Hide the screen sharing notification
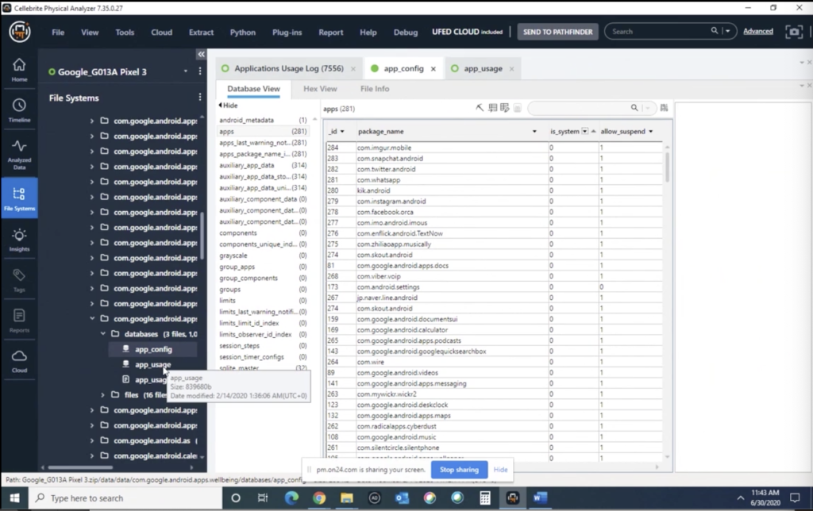Image resolution: width=813 pixels, height=511 pixels. coord(500,470)
